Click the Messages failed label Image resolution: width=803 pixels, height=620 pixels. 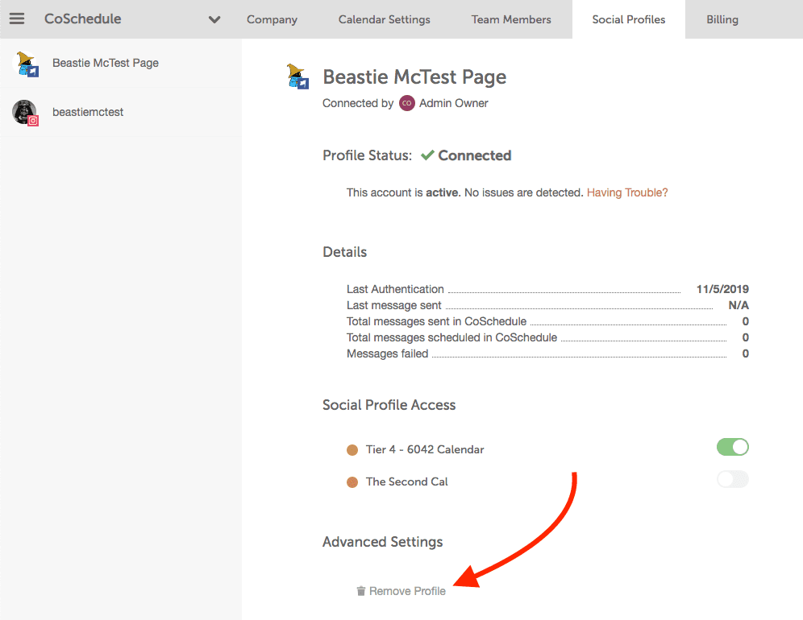tap(387, 353)
